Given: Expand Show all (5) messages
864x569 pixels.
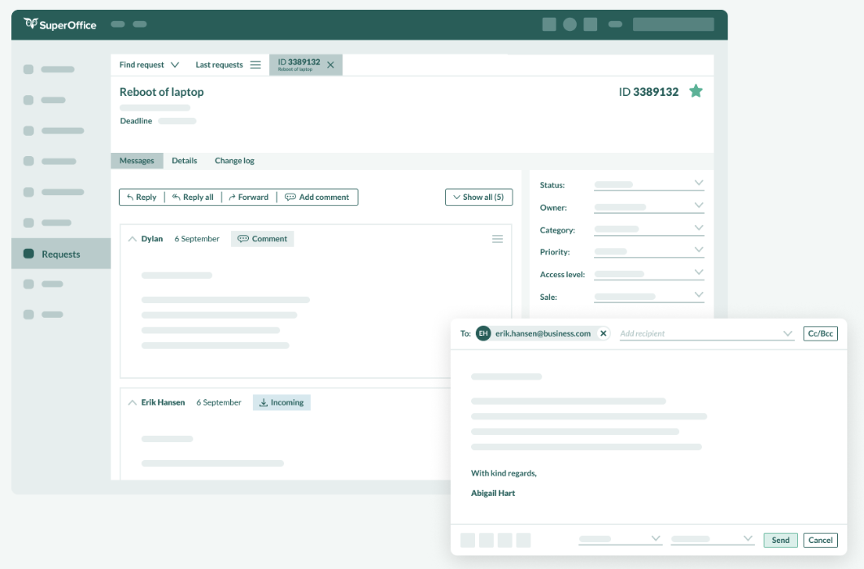Looking at the screenshot, I should click(479, 197).
